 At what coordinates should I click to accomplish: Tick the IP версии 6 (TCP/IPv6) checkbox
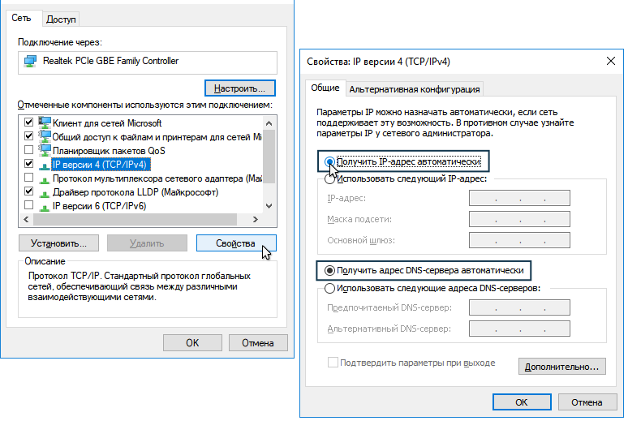tap(29, 206)
